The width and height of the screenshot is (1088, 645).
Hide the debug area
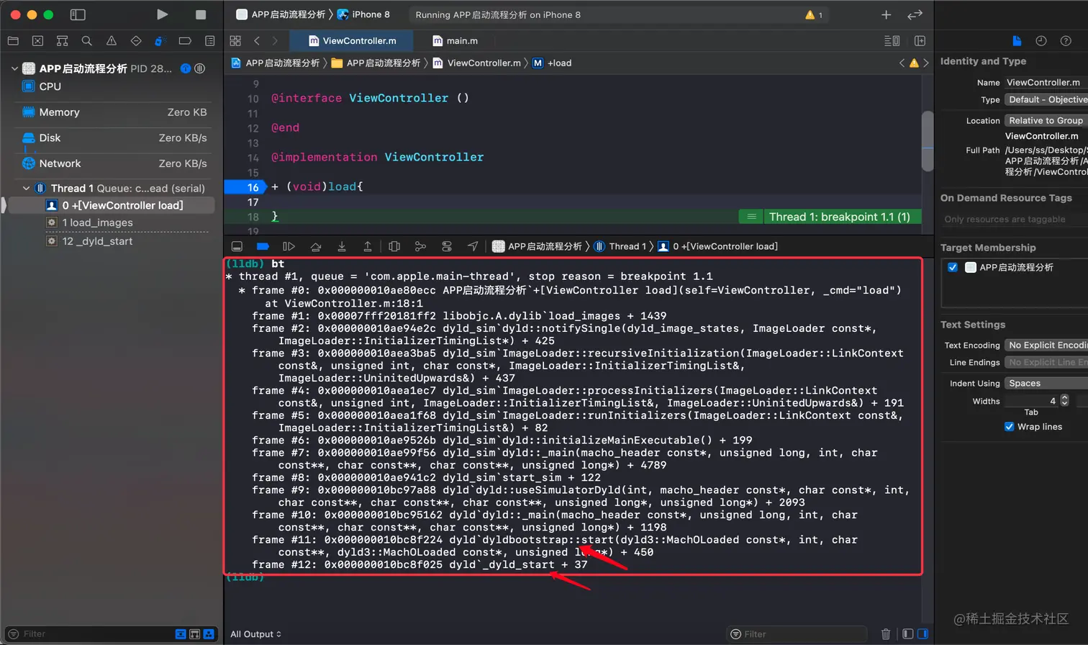[x=237, y=246]
